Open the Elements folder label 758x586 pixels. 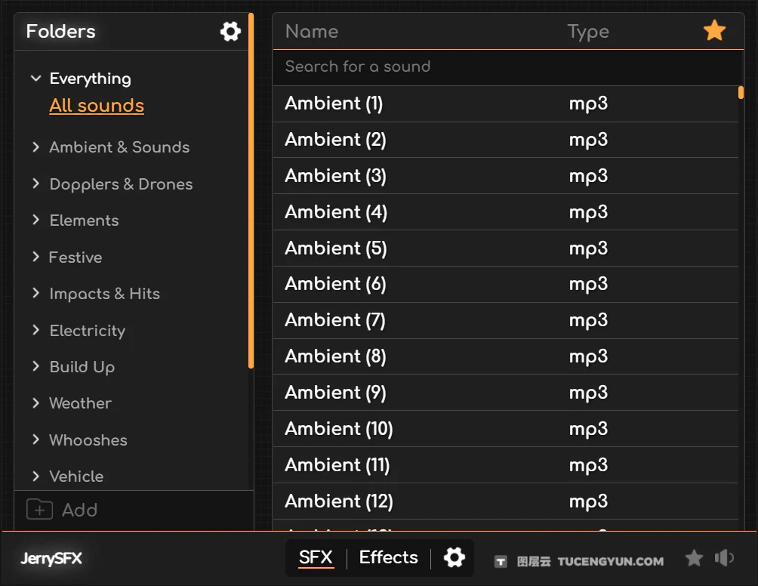coord(84,221)
